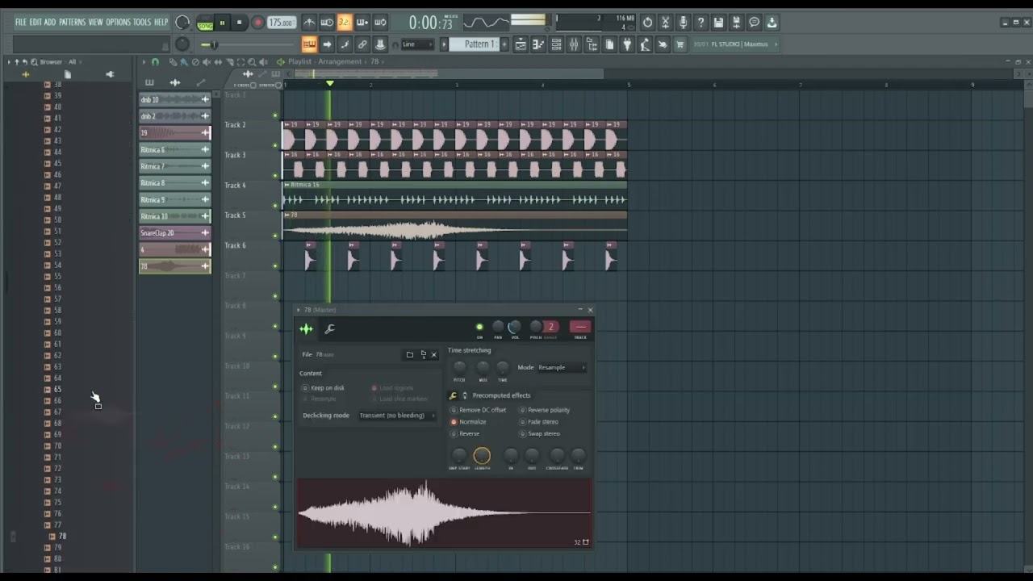
Task: Open the FILE menu
Action: 20,22
